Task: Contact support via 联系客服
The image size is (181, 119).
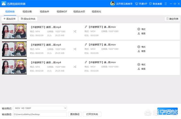Action: [x=156, y=4]
